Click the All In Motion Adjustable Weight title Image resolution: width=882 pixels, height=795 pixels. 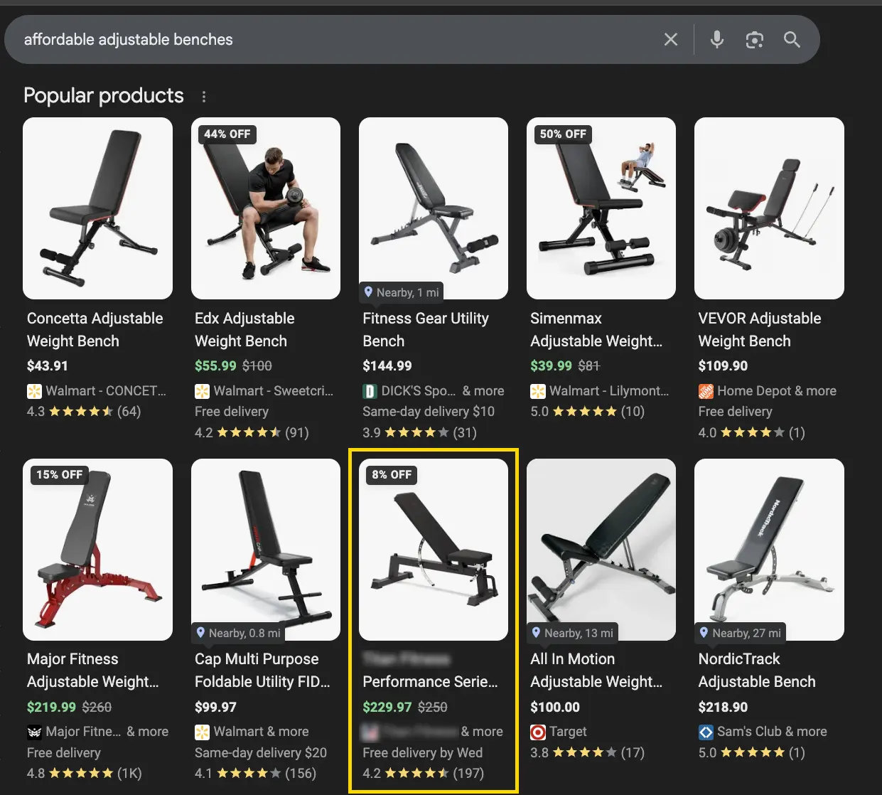click(x=596, y=671)
